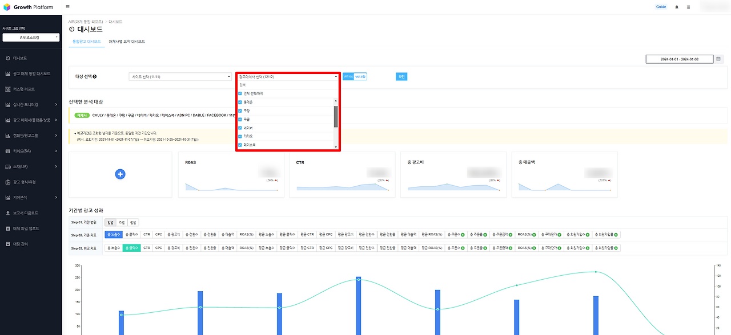Open 매체 파일 업로드 in the sidebar
Screen dimensions: 731x335
[x=31, y=228]
